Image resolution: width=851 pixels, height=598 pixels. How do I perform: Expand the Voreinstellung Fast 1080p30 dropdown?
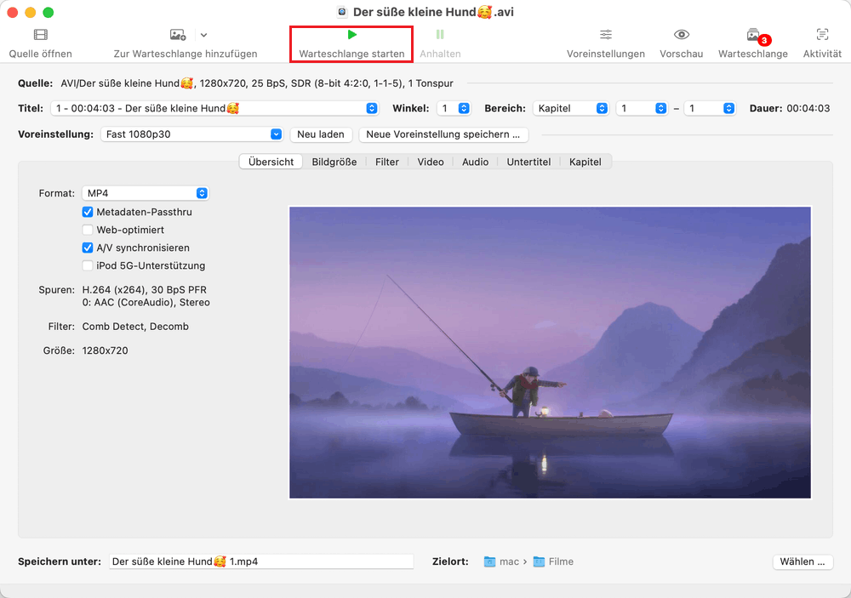pos(191,134)
